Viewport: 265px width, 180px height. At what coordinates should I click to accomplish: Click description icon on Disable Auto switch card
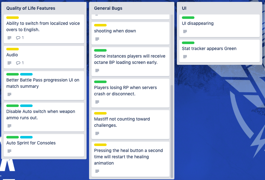pos(9,126)
